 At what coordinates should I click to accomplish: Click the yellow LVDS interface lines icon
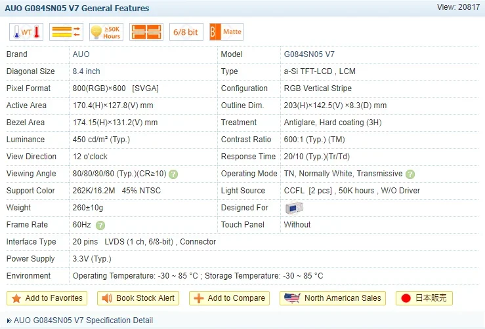[66, 32]
